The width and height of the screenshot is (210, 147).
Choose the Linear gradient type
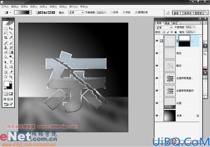click(x=38, y=12)
